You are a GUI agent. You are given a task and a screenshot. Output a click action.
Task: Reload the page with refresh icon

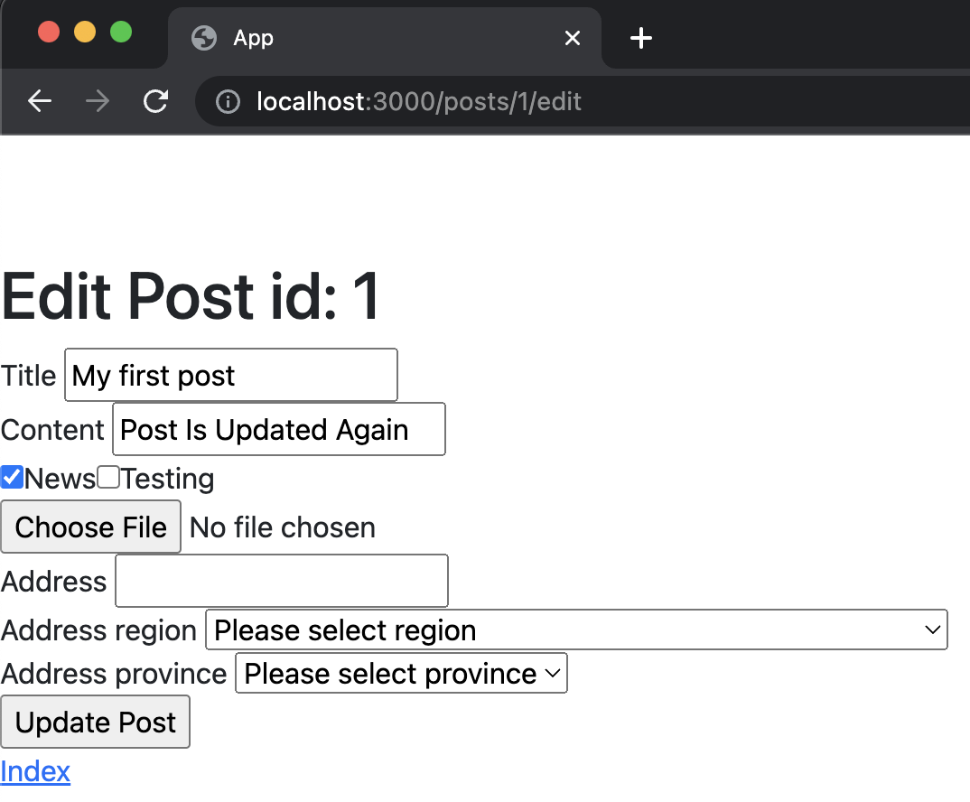156,101
